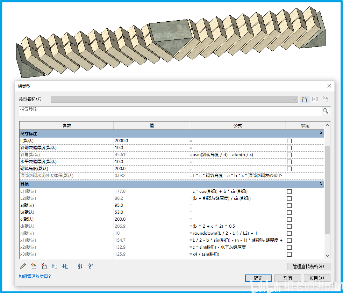Sort parameters in ascending order

(x=80, y=266)
